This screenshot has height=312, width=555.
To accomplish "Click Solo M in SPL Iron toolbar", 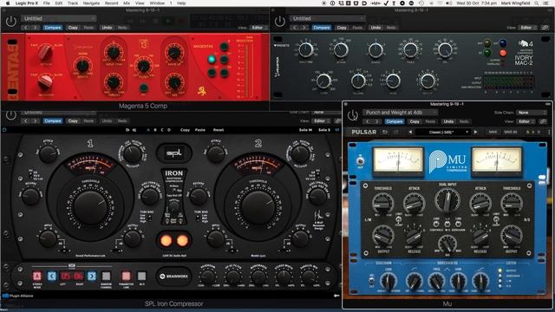I will tap(305, 130).
